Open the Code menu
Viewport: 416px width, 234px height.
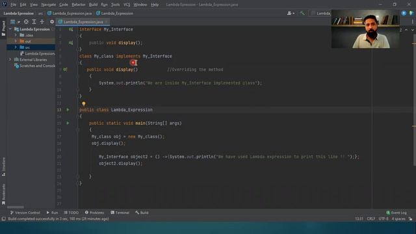(64, 5)
